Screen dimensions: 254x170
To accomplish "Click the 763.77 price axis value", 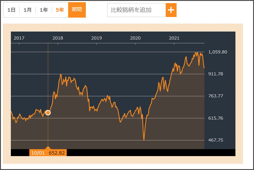I will pyautogui.click(x=216, y=96).
